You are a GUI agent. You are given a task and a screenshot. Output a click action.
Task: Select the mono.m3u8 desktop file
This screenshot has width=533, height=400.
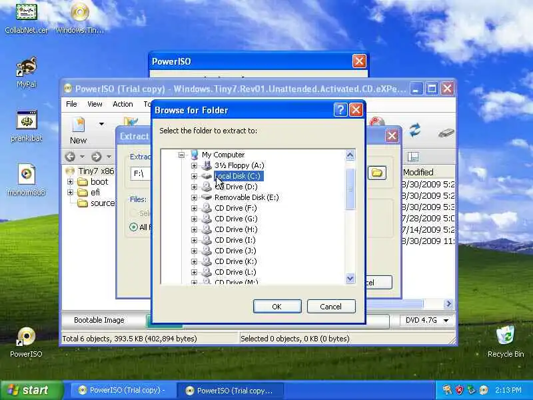coord(26,180)
